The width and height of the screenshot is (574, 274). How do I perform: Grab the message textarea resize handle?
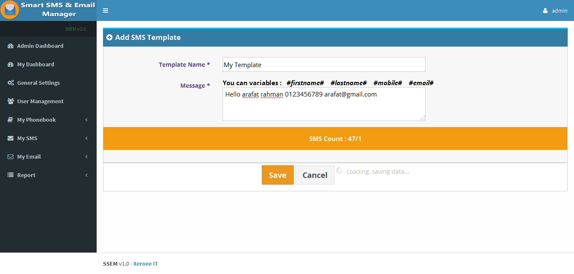[x=423, y=118]
